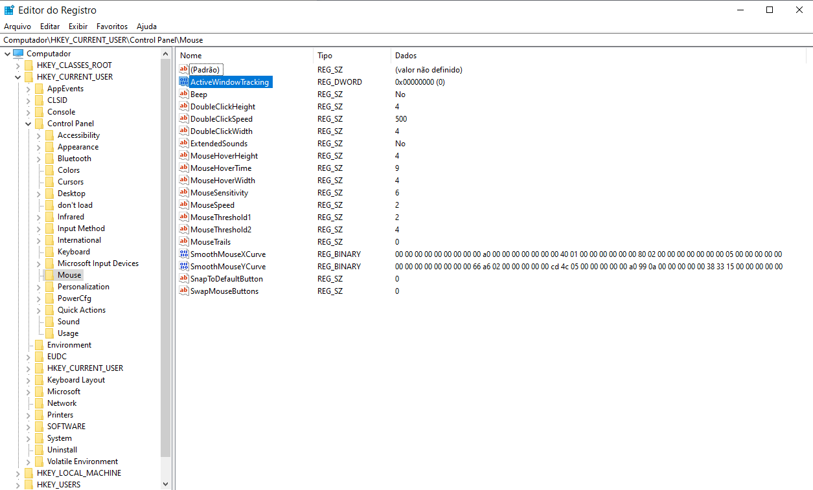This screenshot has width=813, height=490.
Task: Click the registry path address bar
Action: [406, 40]
